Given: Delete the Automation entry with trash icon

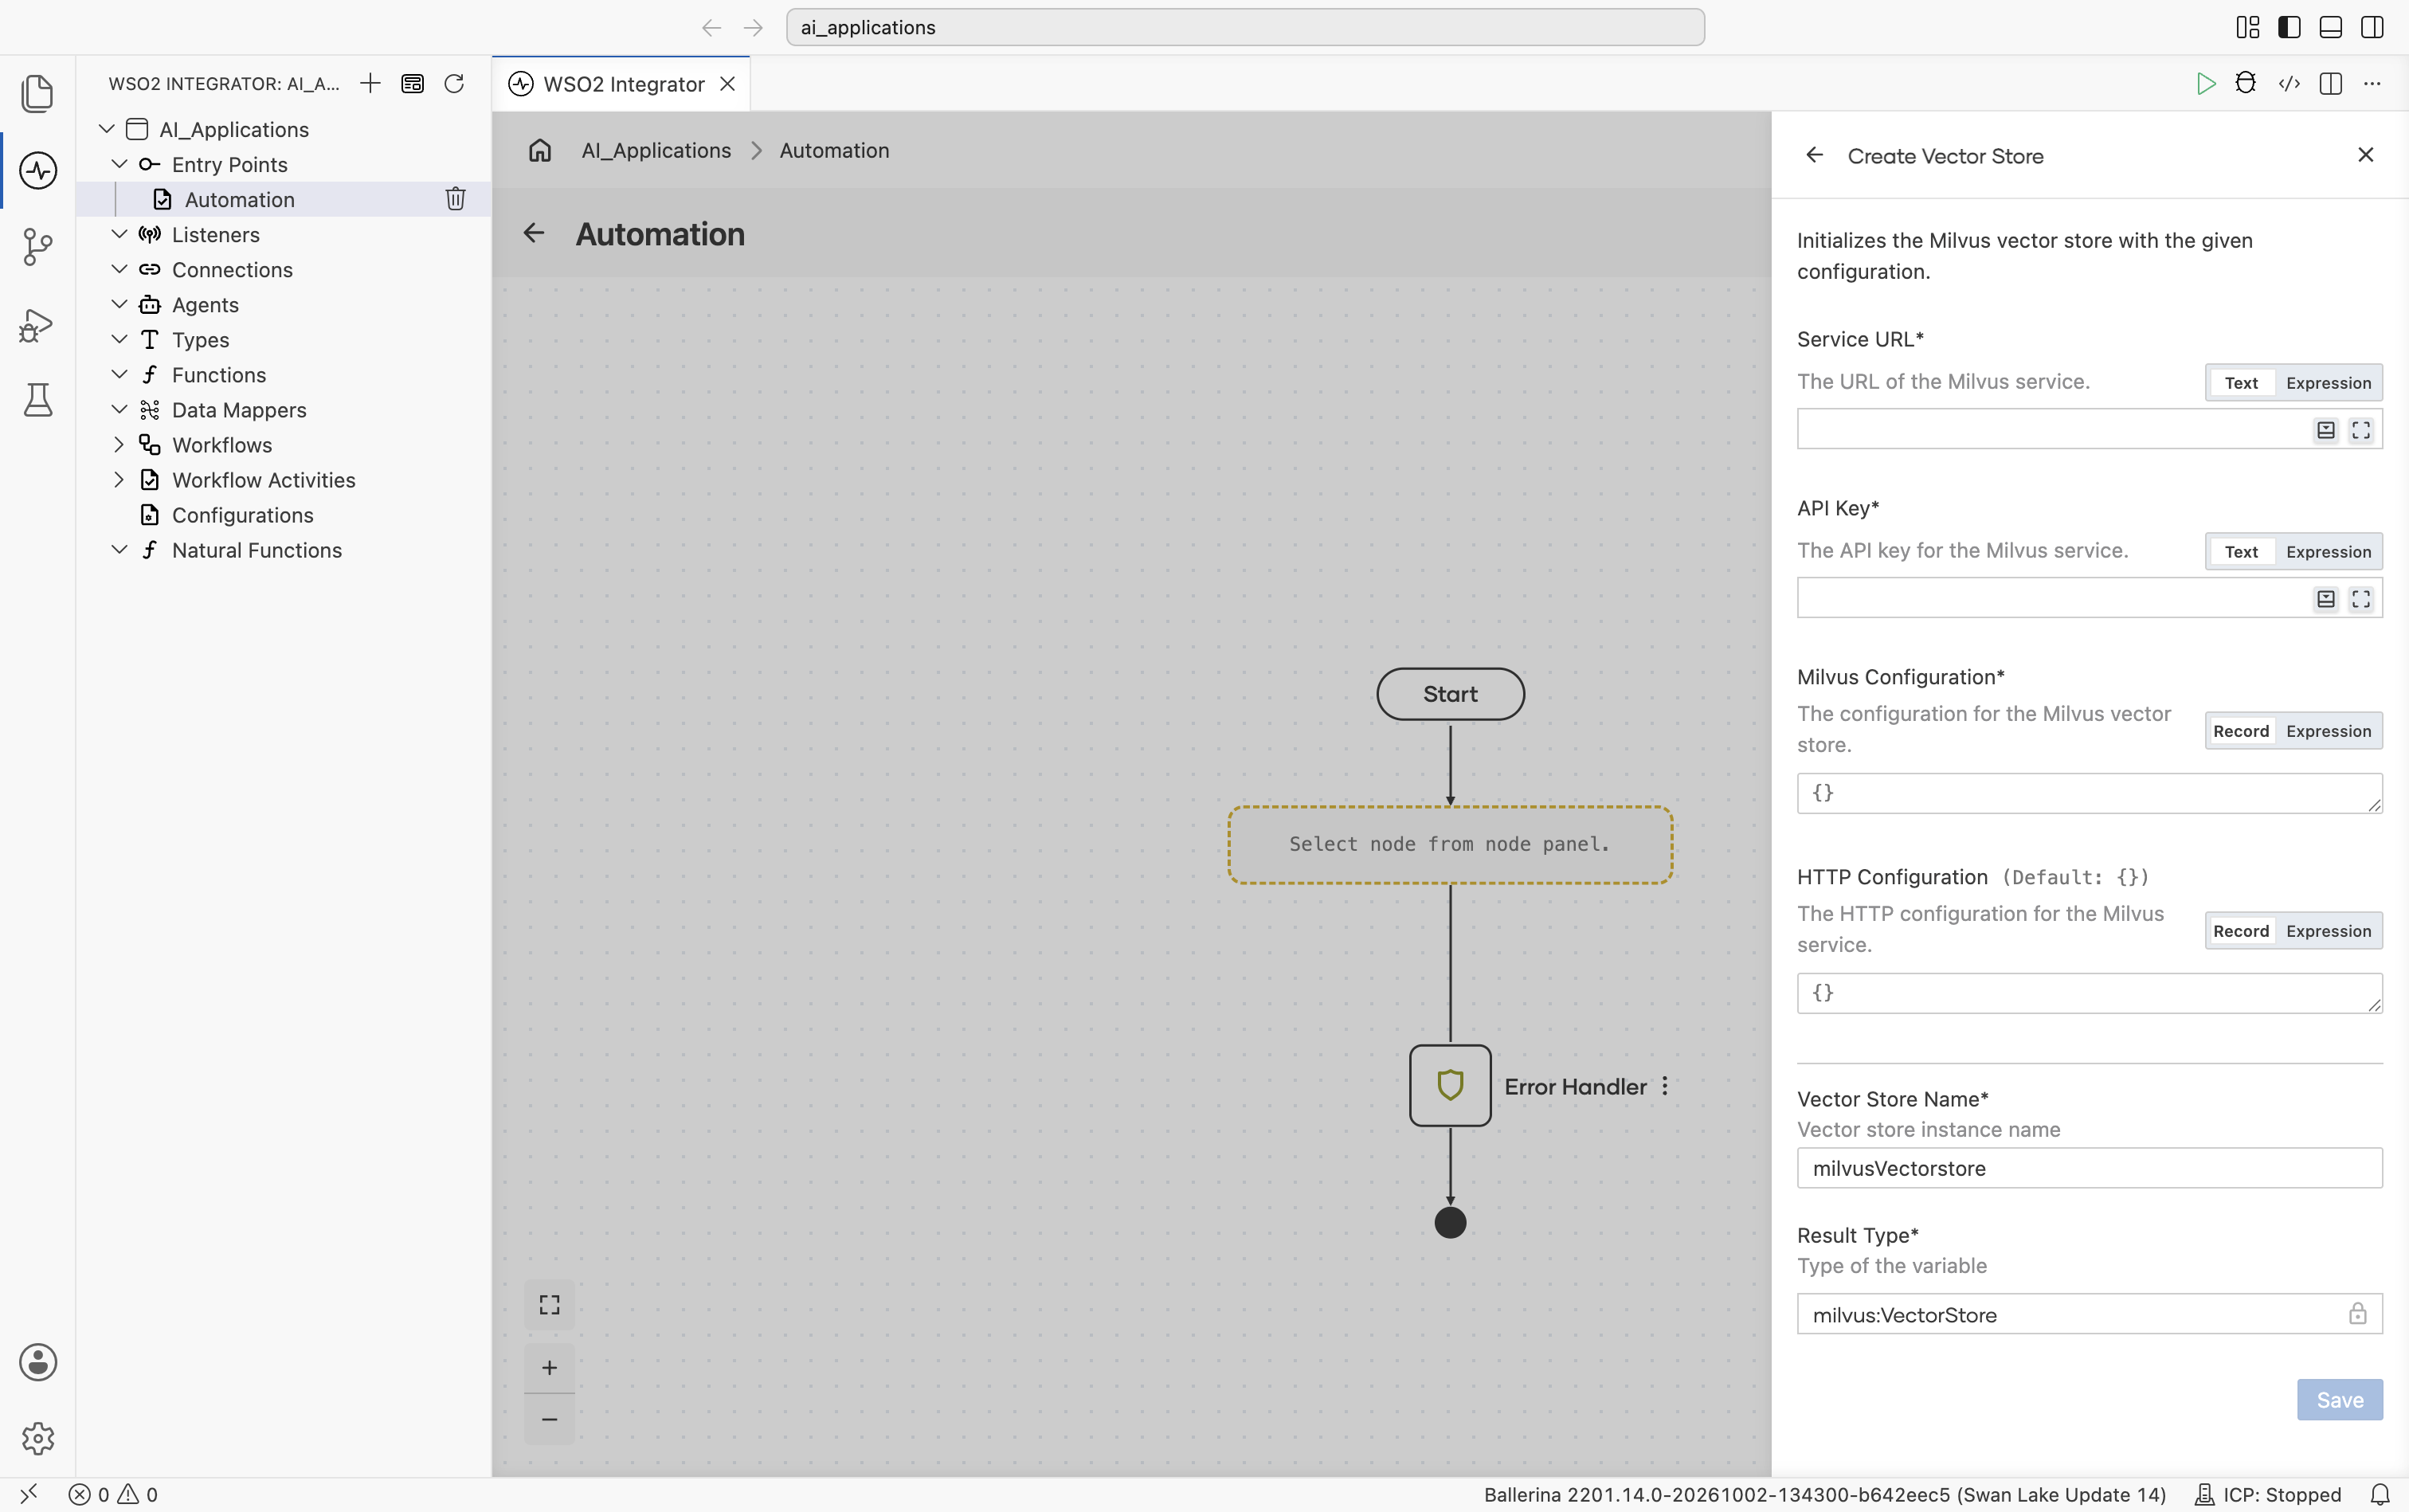Looking at the screenshot, I should (455, 199).
